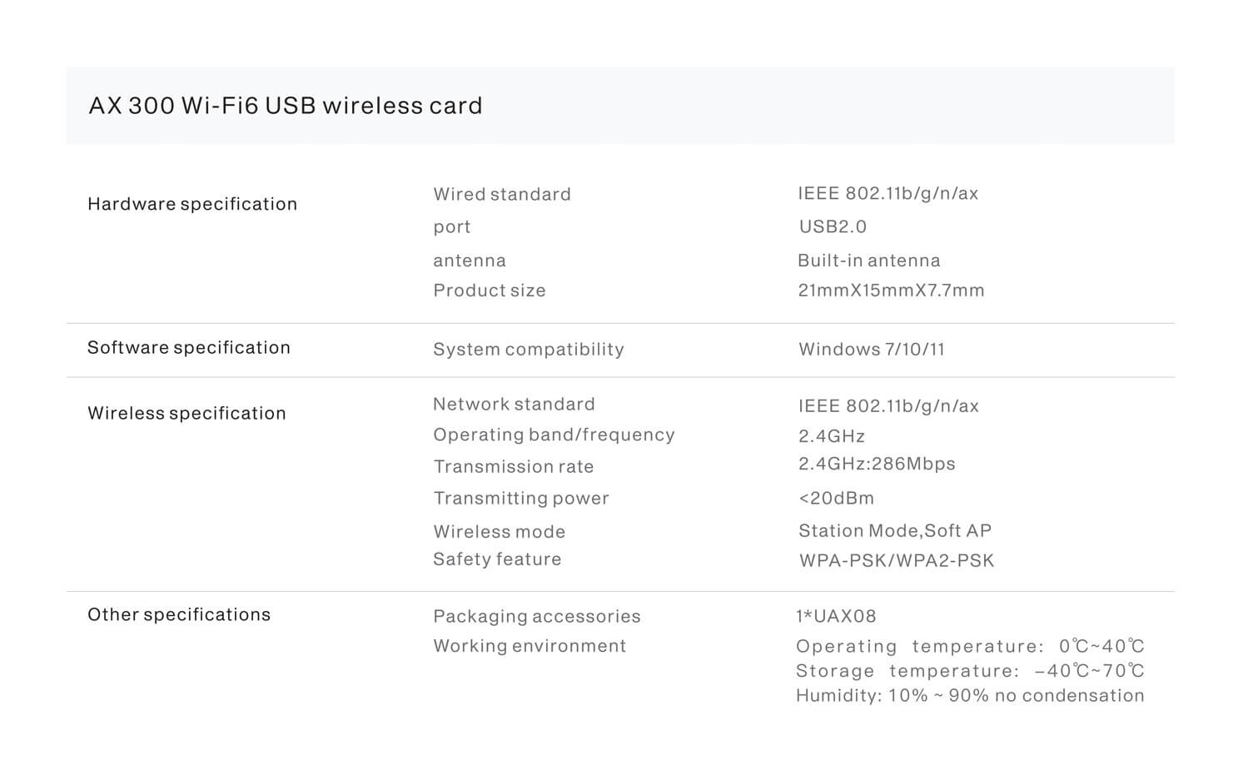The width and height of the screenshot is (1248, 780).
Task: Select the 21mmX15mmX7.7mm product size value
Action: [891, 291]
